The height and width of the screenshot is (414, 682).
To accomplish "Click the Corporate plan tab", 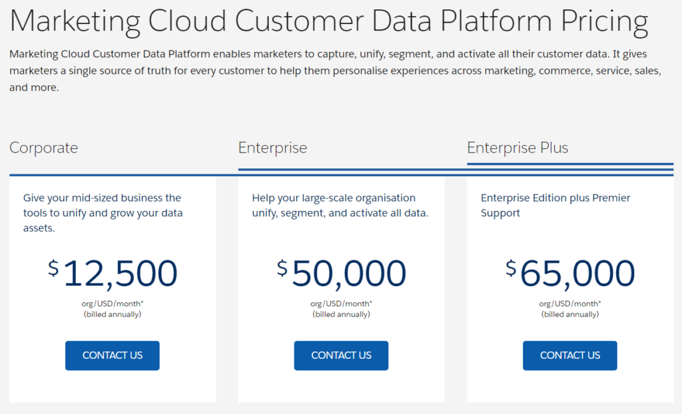I will (43, 148).
